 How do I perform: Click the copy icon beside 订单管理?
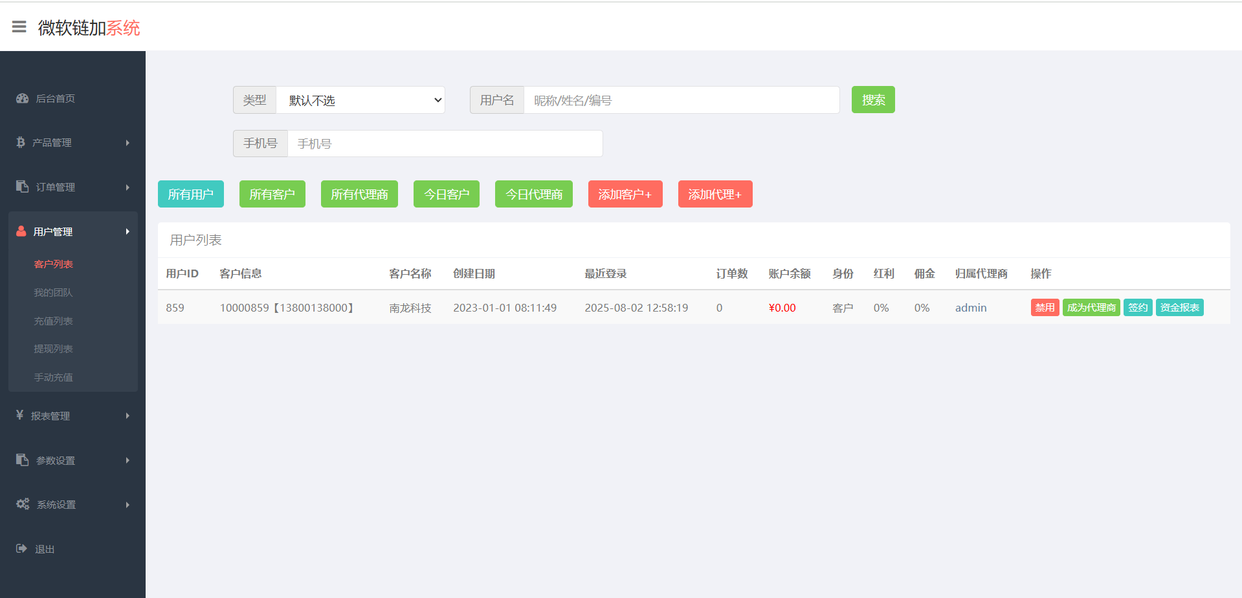point(22,186)
